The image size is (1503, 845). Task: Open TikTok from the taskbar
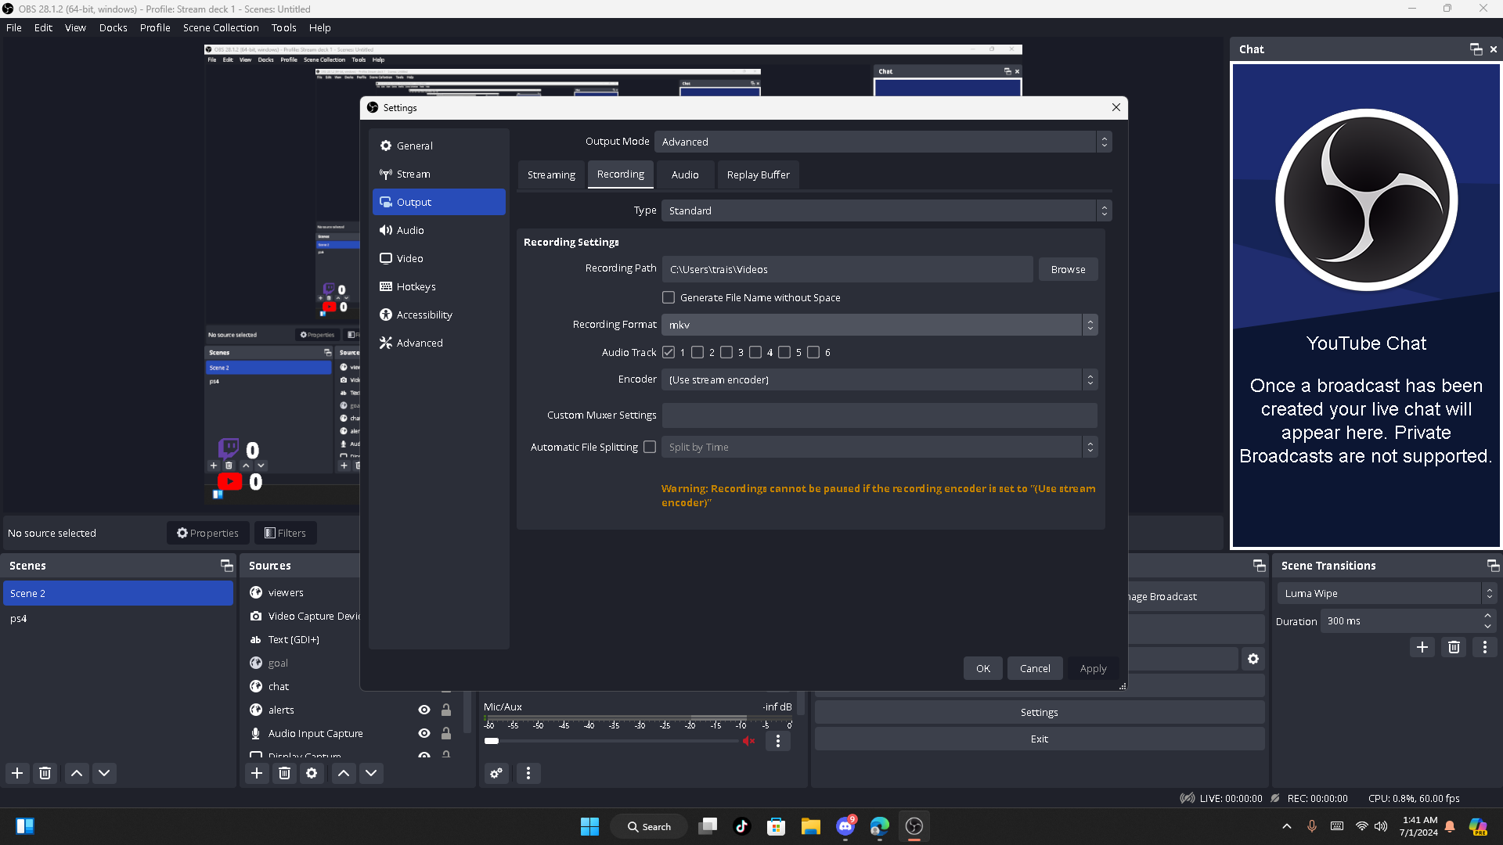point(742,826)
